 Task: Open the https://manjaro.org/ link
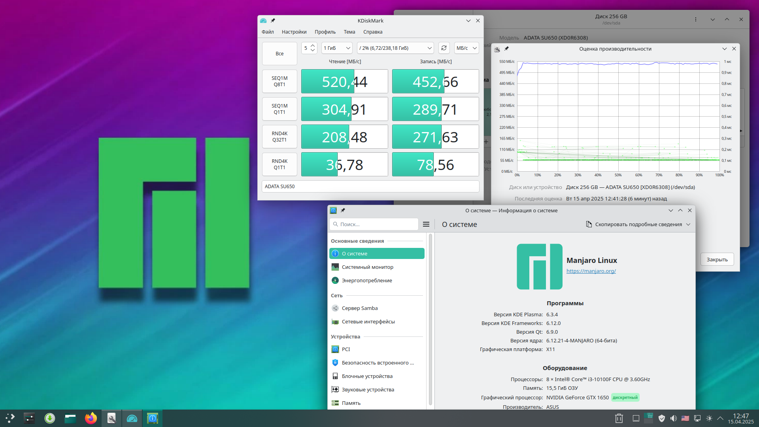tap(591, 271)
